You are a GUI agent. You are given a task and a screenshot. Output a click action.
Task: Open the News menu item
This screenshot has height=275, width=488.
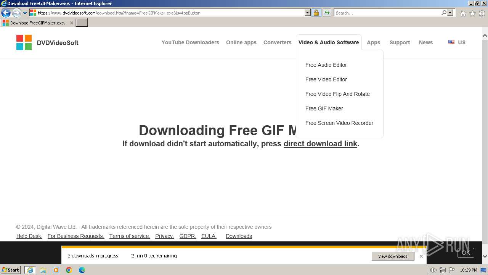426,42
